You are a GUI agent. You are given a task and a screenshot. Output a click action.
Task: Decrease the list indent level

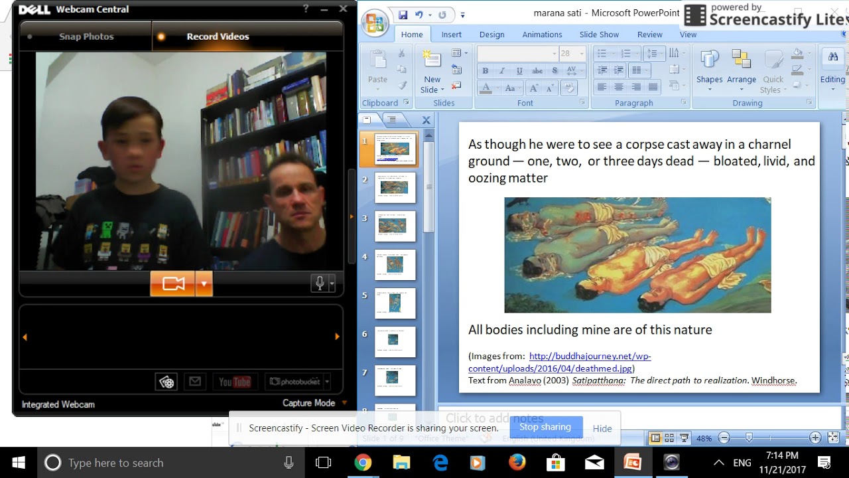tap(602, 70)
